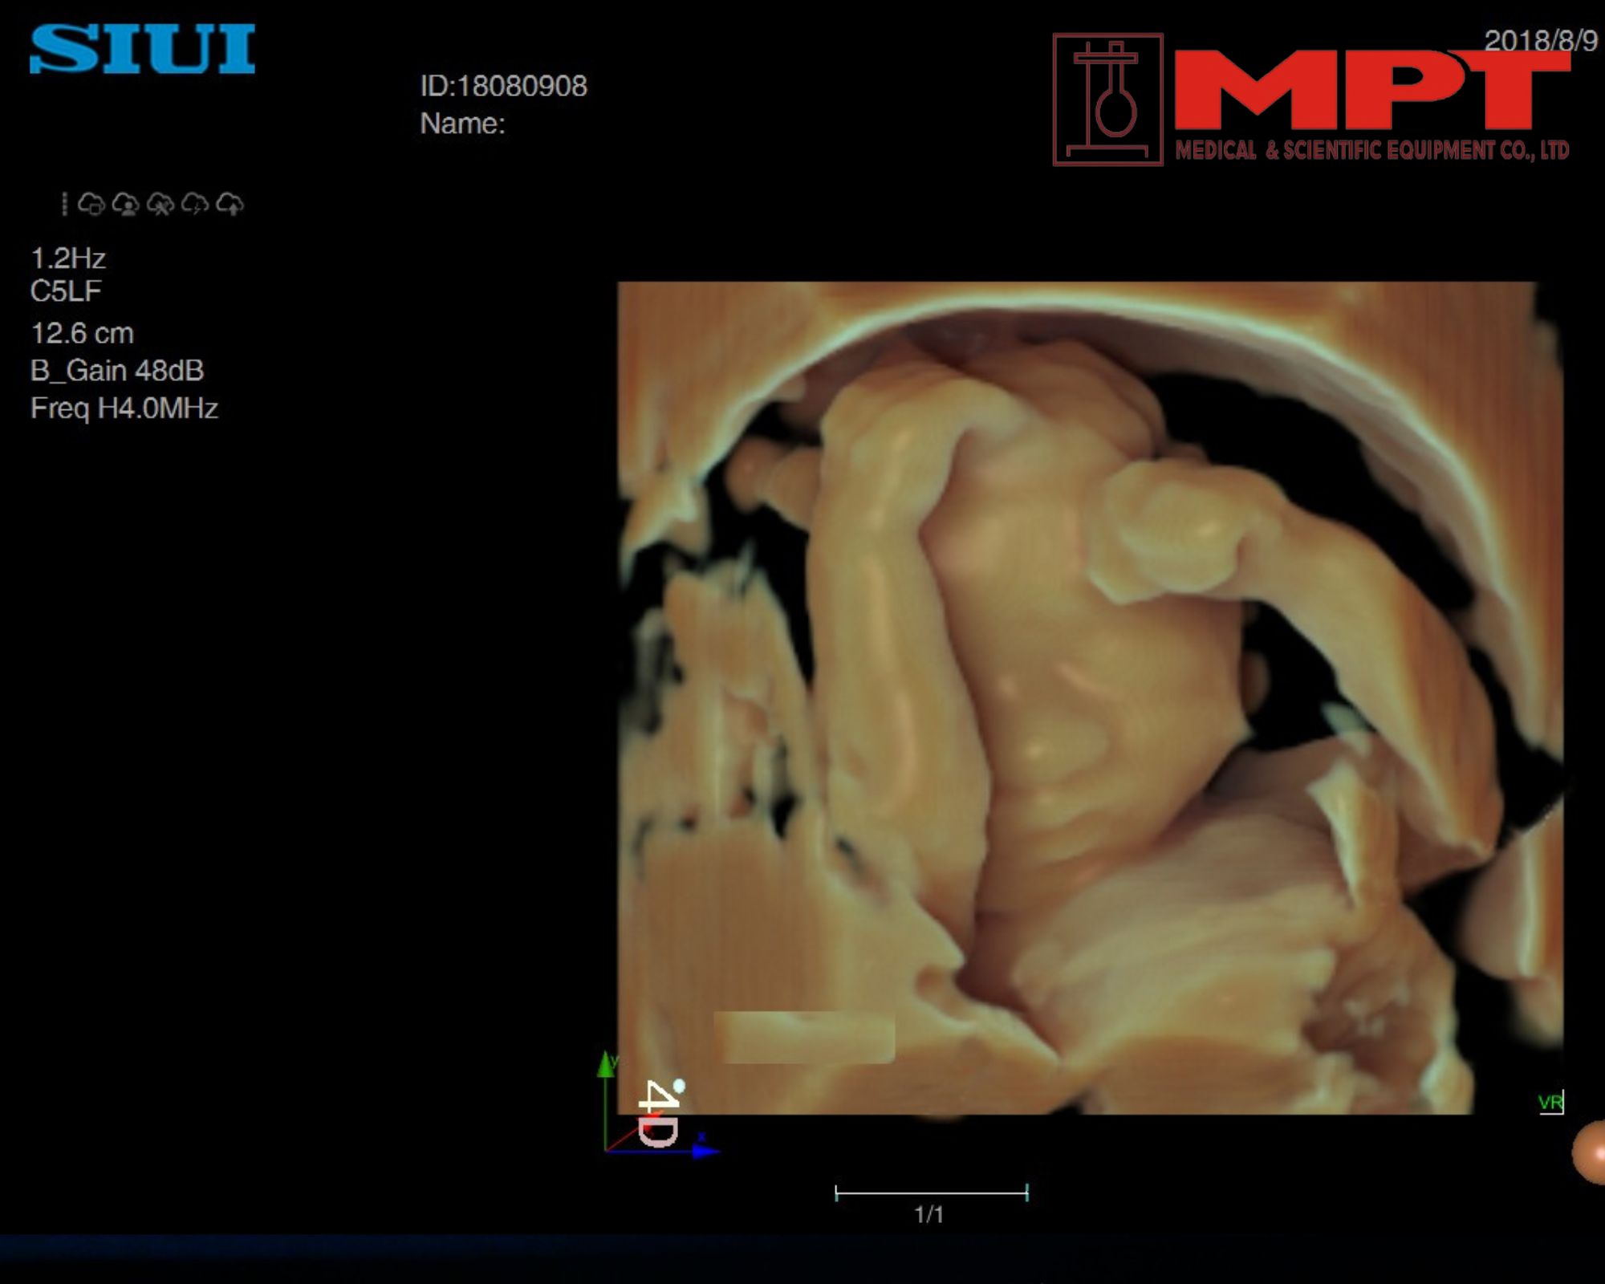Click the cloud upload arrow icon
Image resolution: width=1605 pixels, height=1284 pixels.
230,204
